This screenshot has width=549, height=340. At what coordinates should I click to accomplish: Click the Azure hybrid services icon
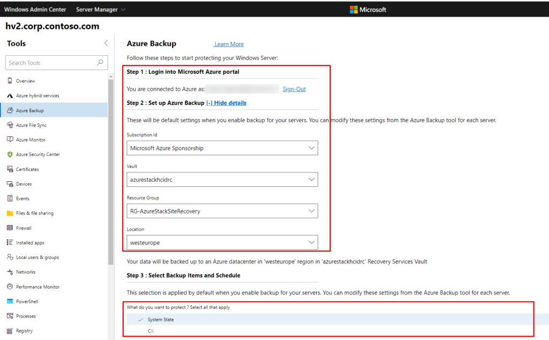[10, 95]
